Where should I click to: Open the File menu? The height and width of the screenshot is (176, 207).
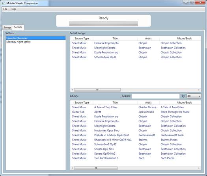[x=5, y=9]
